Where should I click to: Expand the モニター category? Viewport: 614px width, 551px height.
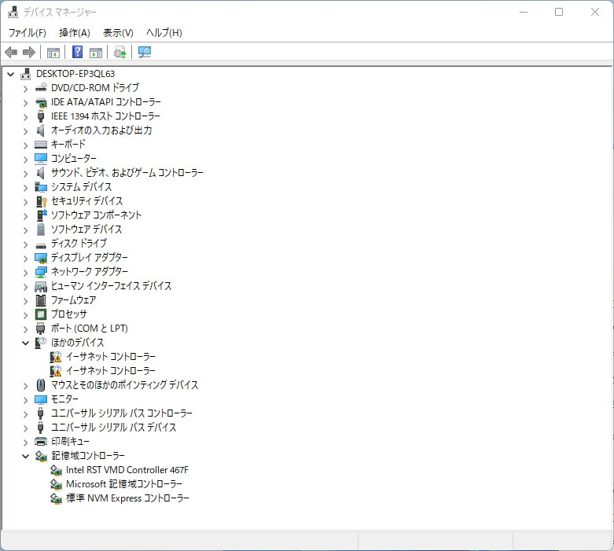[x=25, y=400]
